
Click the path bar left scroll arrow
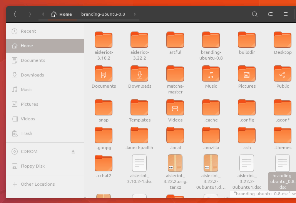pos(43,14)
